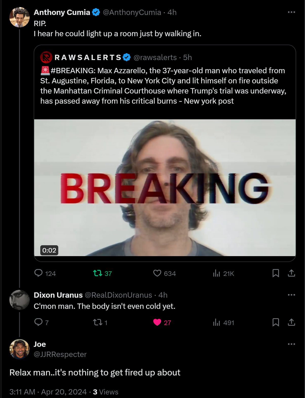Like Anthony Cumia's tweet
Screen dimensions: 305x398
click(x=157, y=273)
